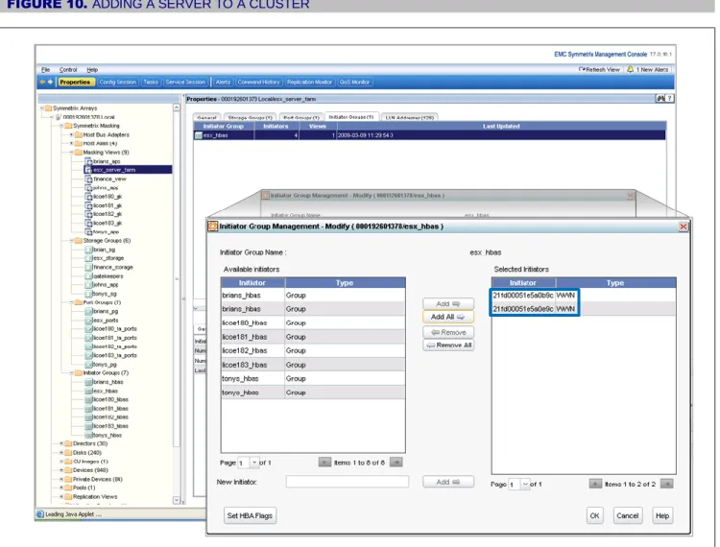Click the brian_sg storage group icon

[x=89, y=250]
